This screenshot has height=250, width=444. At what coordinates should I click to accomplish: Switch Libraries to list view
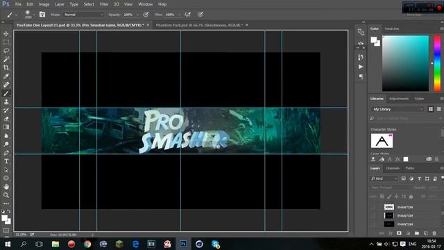[439, 109]
